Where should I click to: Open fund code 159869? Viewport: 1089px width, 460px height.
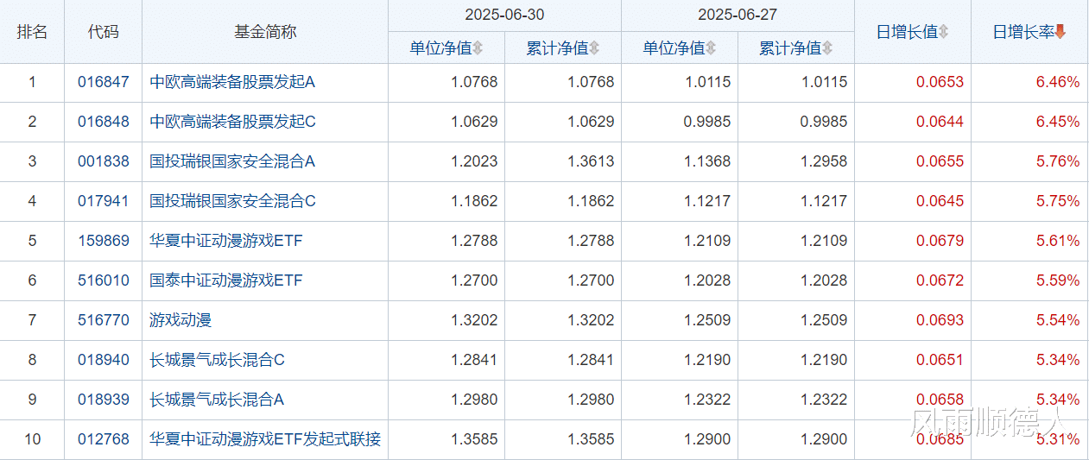tap(104, 241)
